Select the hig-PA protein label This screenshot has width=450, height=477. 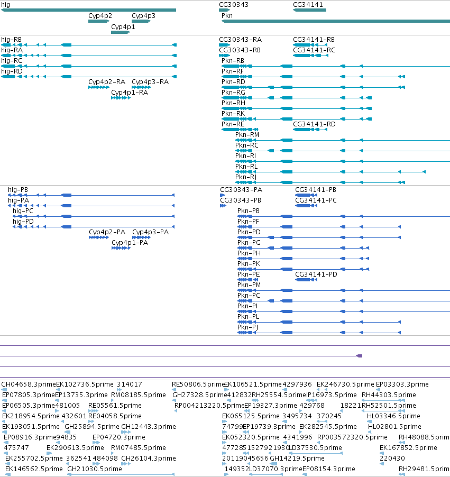tap(19, 200)
